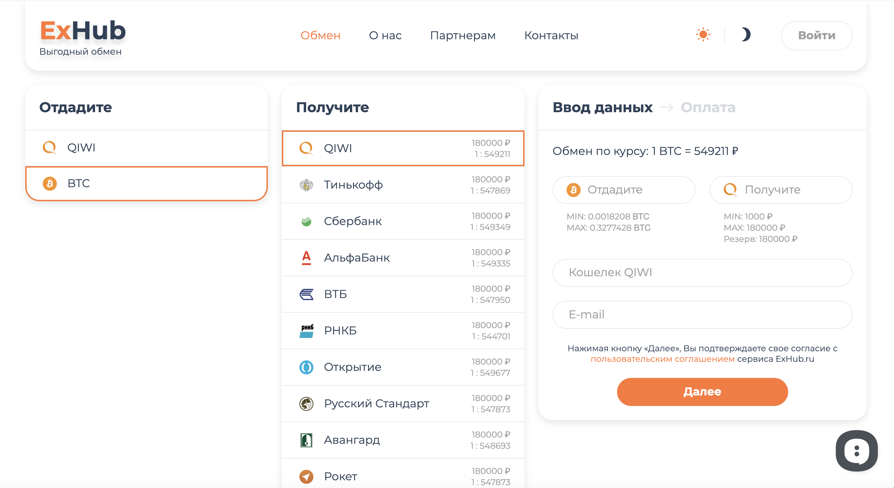Click the АльфаБанк logo icon

[x=306, y=258]
